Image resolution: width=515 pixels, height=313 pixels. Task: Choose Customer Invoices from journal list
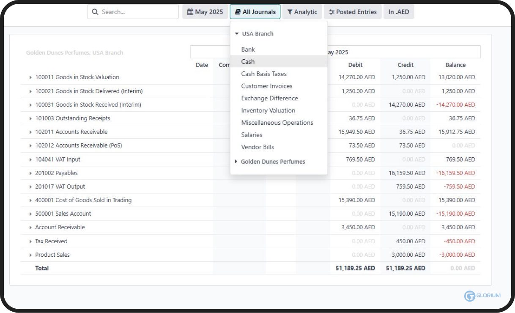click(x=266, y=86)
